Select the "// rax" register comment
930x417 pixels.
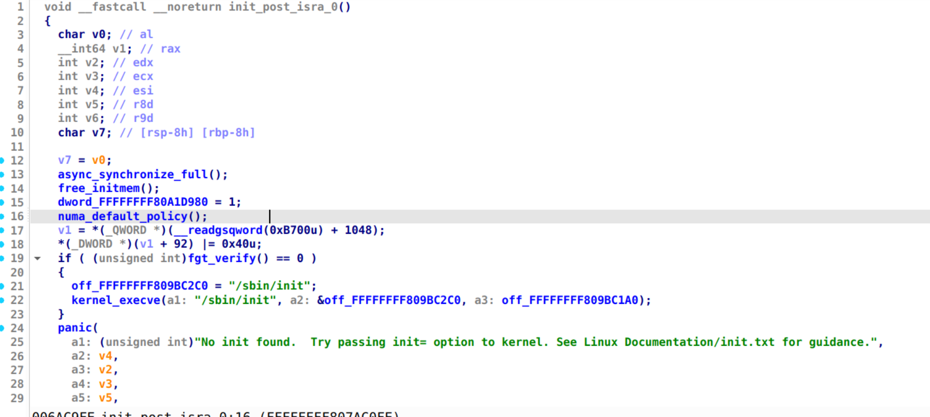coord(161,49)
